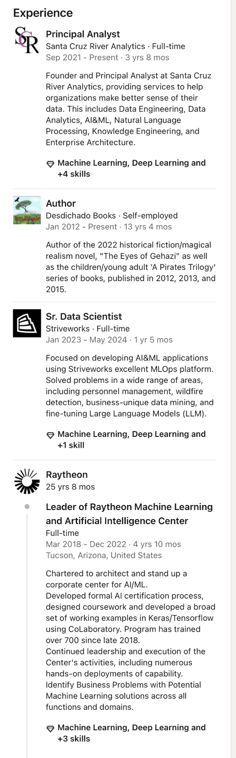Open the Striveworks company logo

pyautogui.click(x=27, y=323)
